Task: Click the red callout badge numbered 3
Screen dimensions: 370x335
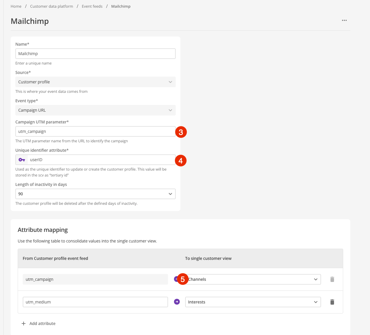Action: [x=181, y=132]
